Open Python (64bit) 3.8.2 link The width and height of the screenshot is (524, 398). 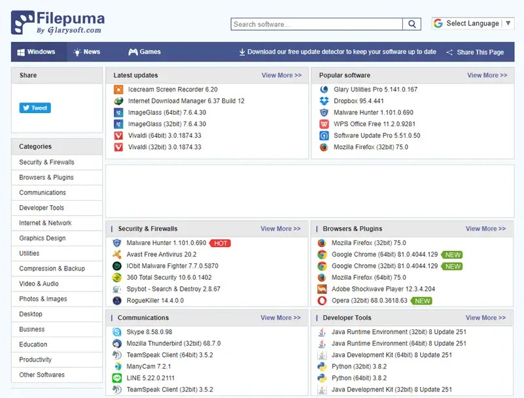click(359, 378)
